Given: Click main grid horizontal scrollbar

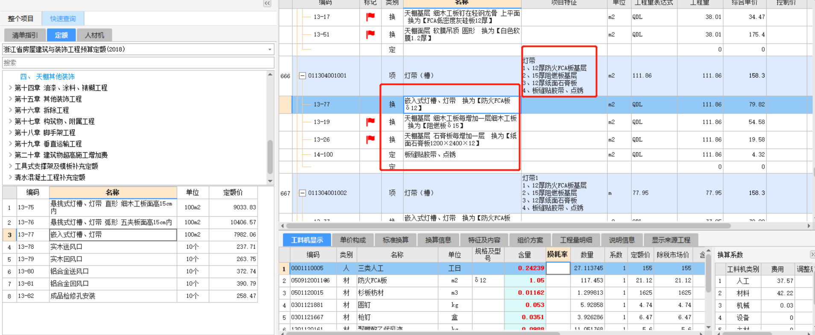Looking at the screenshot, I should pyautogui.click(x=508, y=226).
